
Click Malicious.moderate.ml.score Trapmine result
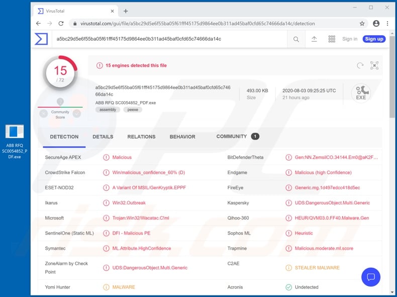(x=324, y=248)
